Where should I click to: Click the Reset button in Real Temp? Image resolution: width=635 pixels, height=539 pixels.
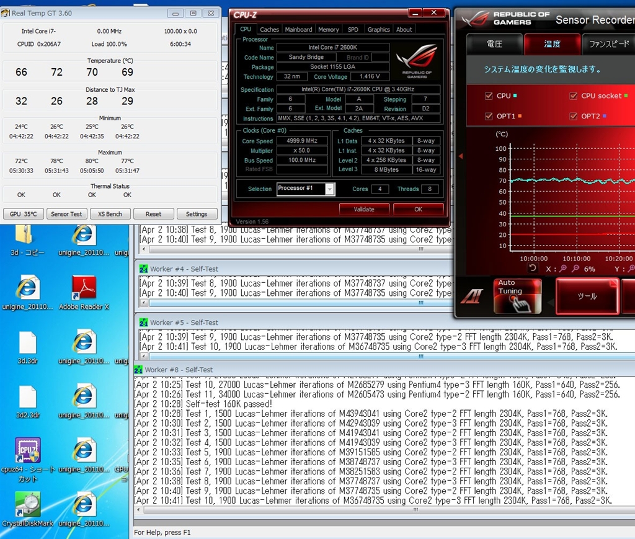(154, 214)
